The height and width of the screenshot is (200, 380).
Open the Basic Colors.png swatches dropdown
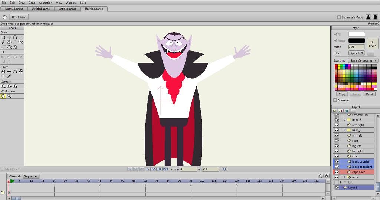(363, 60)
